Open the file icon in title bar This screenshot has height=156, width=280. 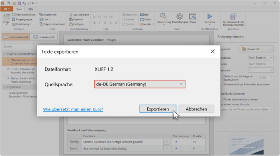click(x=8, y=3)
